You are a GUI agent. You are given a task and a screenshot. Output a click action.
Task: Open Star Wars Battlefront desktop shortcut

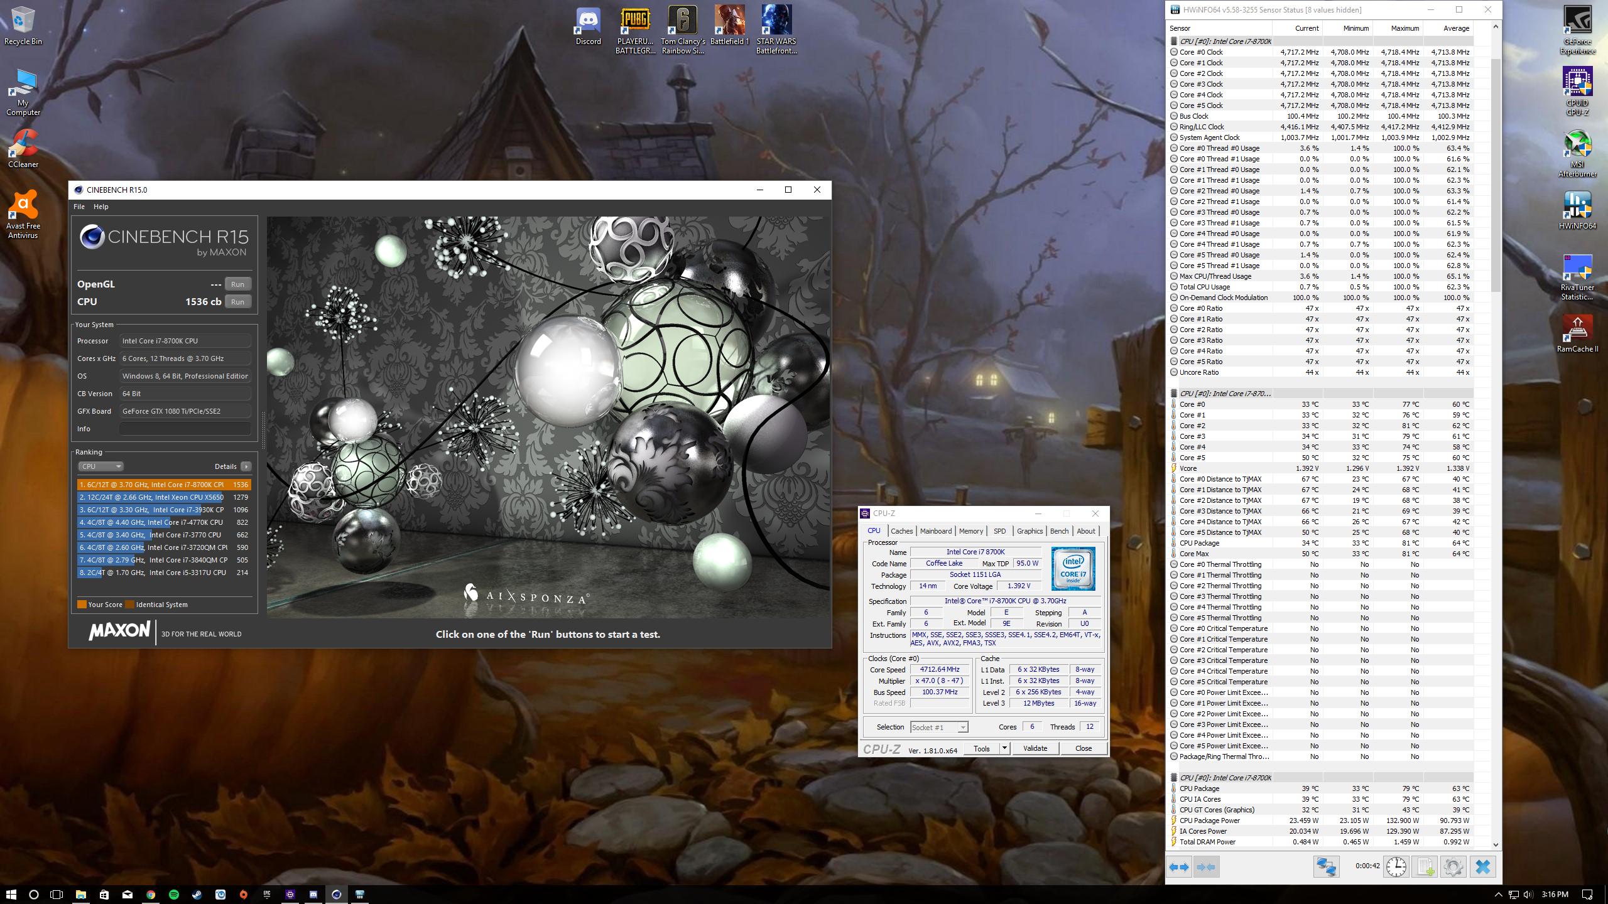776,30
